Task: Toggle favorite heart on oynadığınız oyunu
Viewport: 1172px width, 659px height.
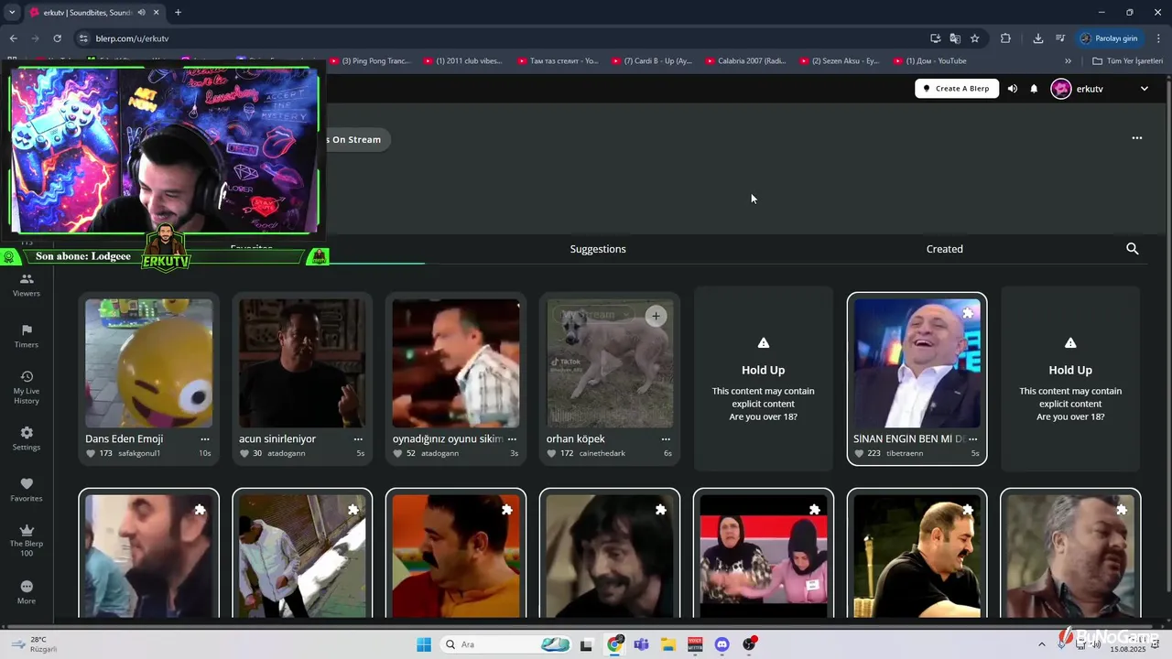Action: (x=398, y=453)
